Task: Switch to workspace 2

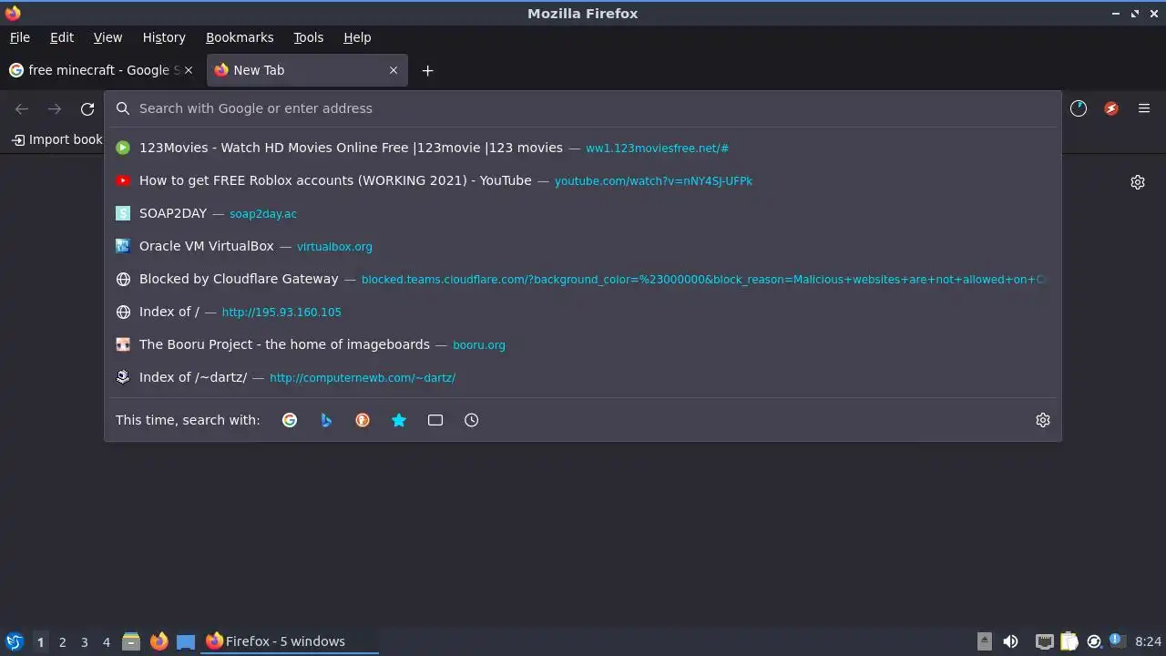Action: coord(62,641)
